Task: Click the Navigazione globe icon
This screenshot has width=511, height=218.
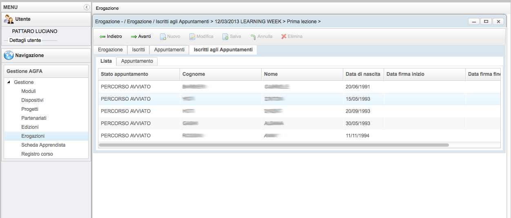Action: (x=9, y=55)
